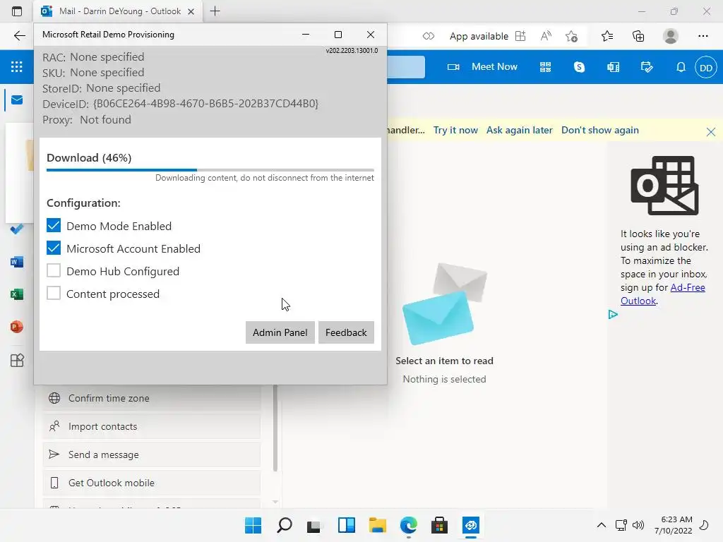
Task: Click the Retail Demo Provisioning taskbar icon
Action: click(471, 525)
